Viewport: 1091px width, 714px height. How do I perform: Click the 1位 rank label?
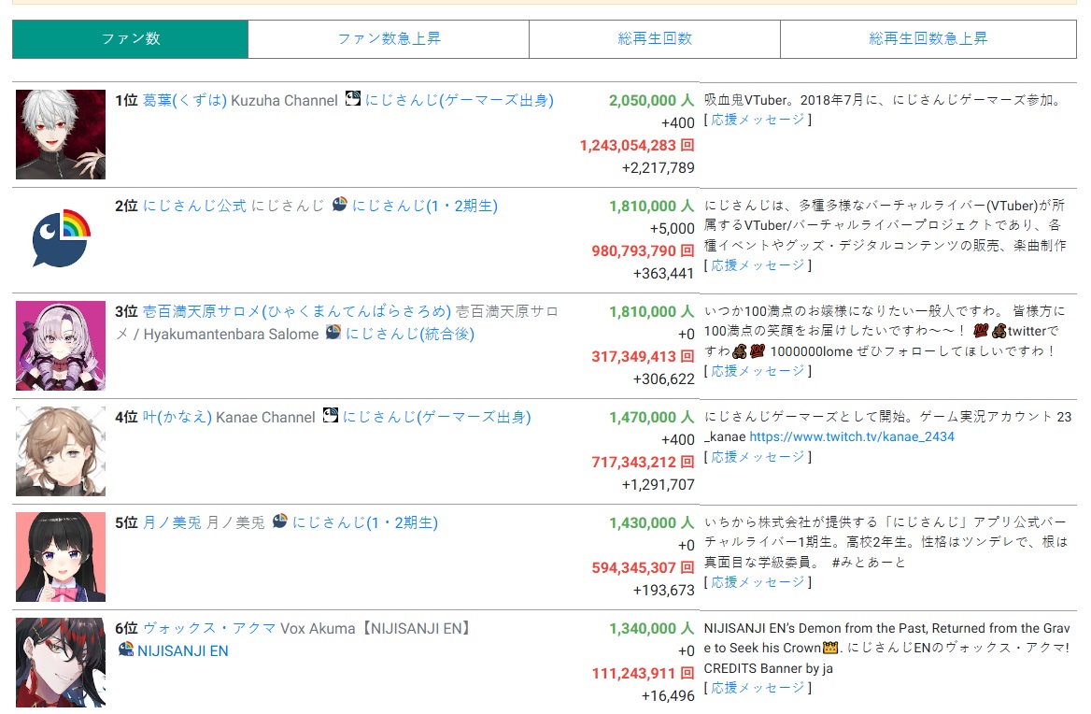127,100
